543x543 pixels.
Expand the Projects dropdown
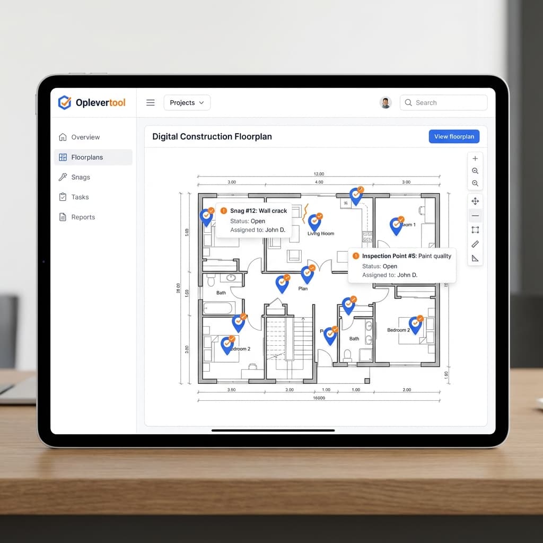[187, 103]
